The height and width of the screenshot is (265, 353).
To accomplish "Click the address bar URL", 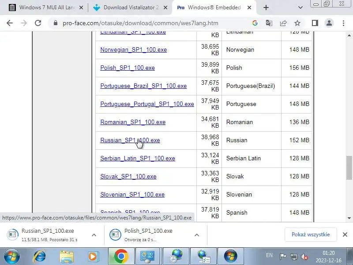I will (x=140, y=23).
